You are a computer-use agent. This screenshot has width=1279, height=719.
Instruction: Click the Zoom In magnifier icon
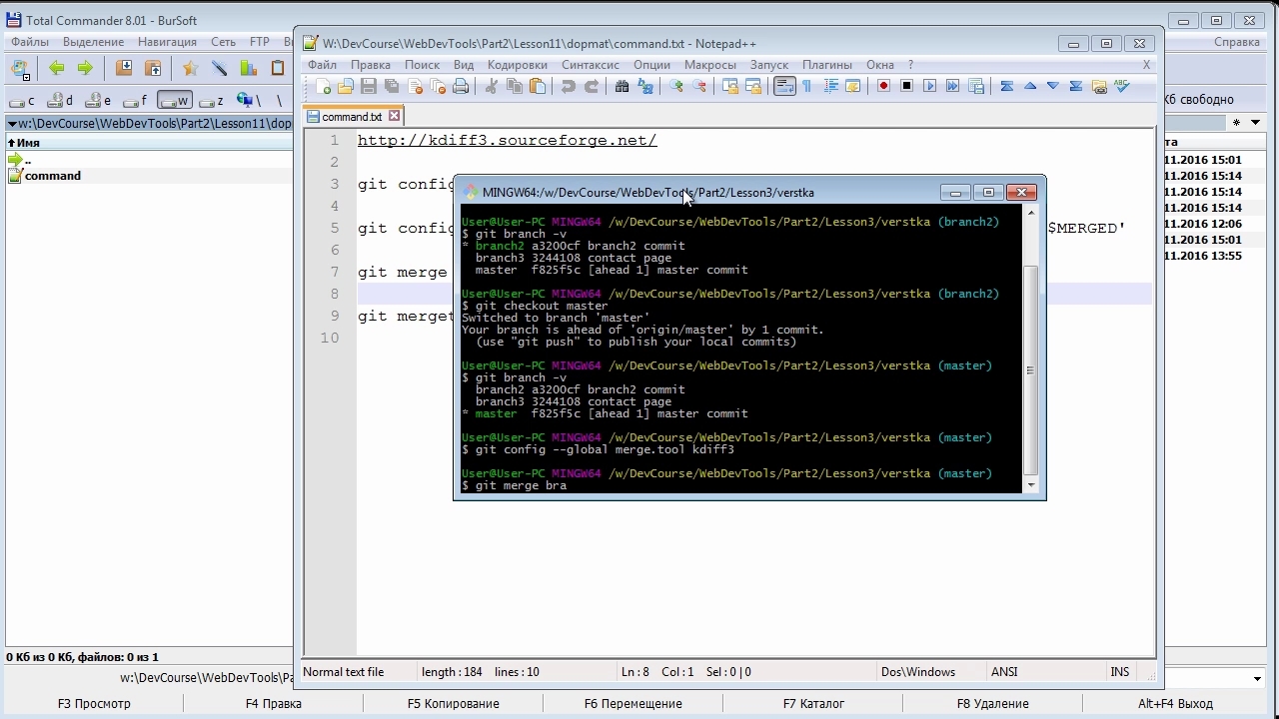pyautogui.click(x=676, y=87)
